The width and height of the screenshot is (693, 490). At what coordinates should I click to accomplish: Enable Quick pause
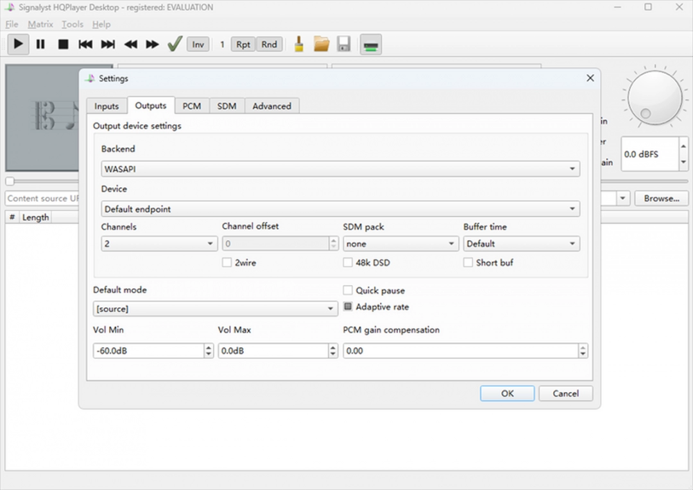click(x=348, y=290)
